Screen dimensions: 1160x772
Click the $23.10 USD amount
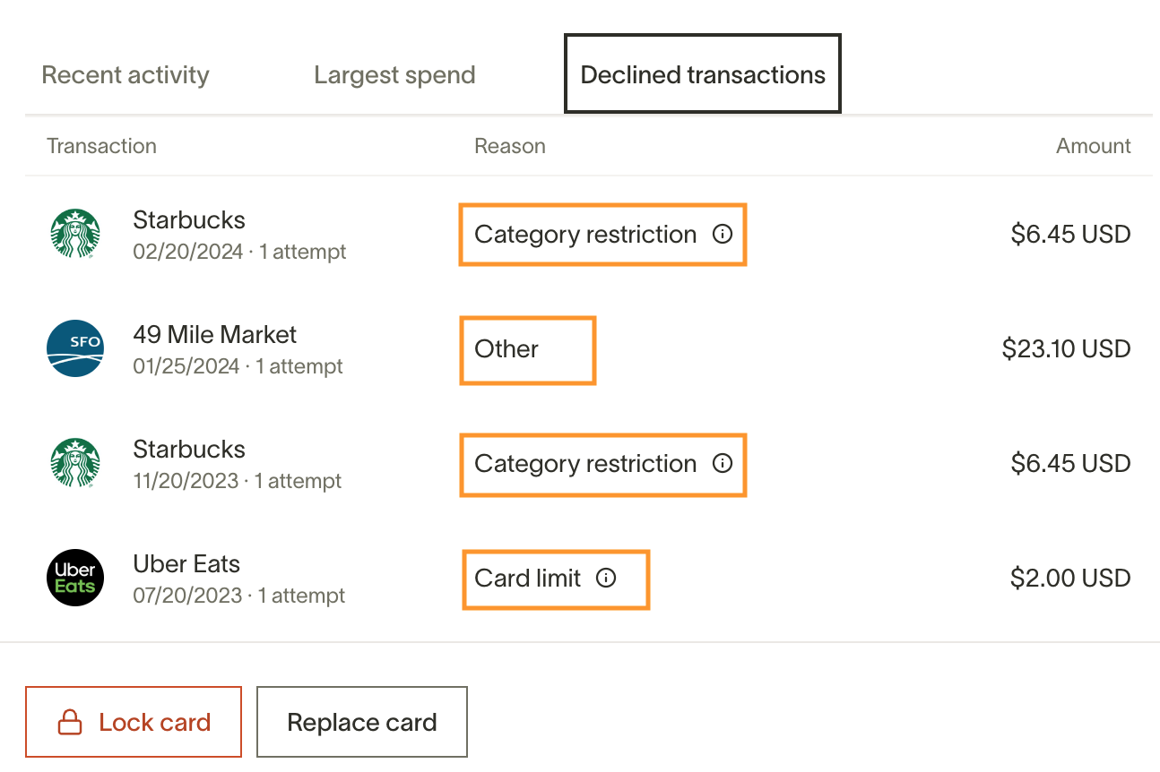tap(1066, 349)
